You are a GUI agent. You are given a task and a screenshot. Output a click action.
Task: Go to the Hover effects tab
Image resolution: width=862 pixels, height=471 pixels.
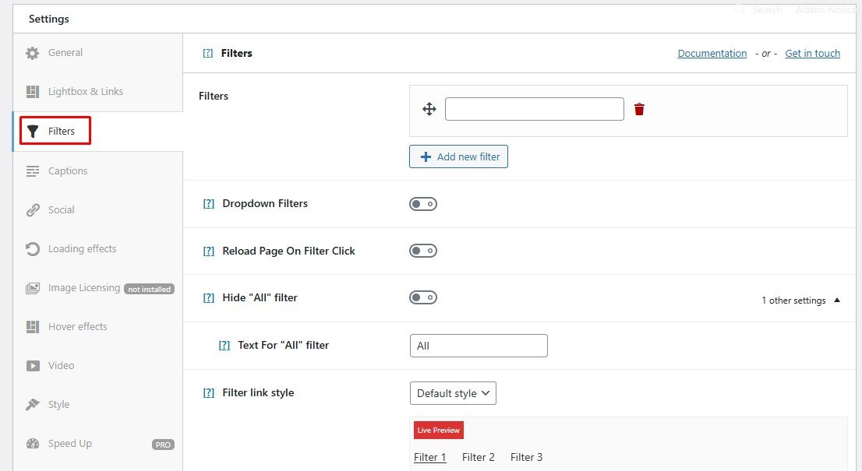(x=77, y=327)
